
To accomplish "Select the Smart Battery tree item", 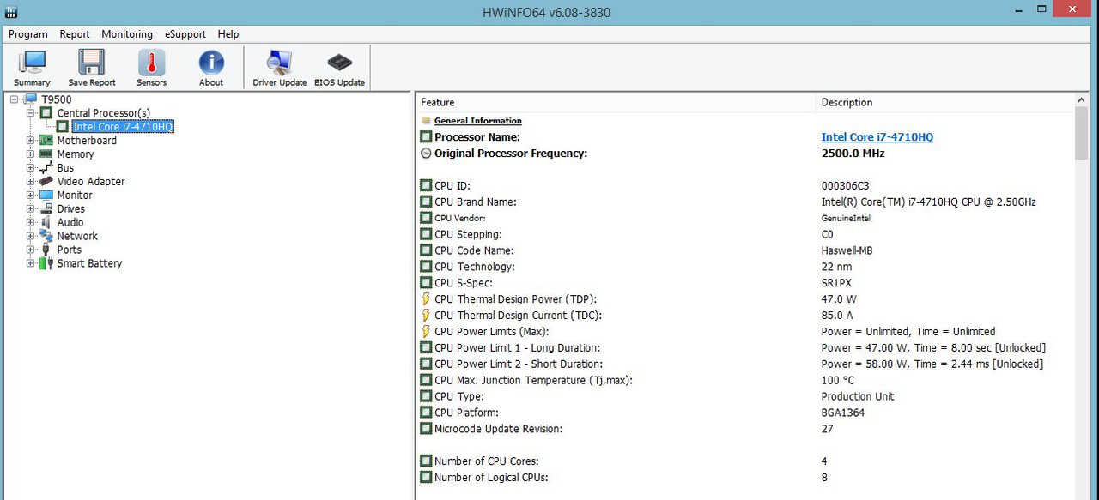I will point(89,264).
